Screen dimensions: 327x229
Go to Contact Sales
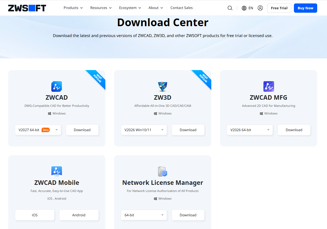pos(182,8)
